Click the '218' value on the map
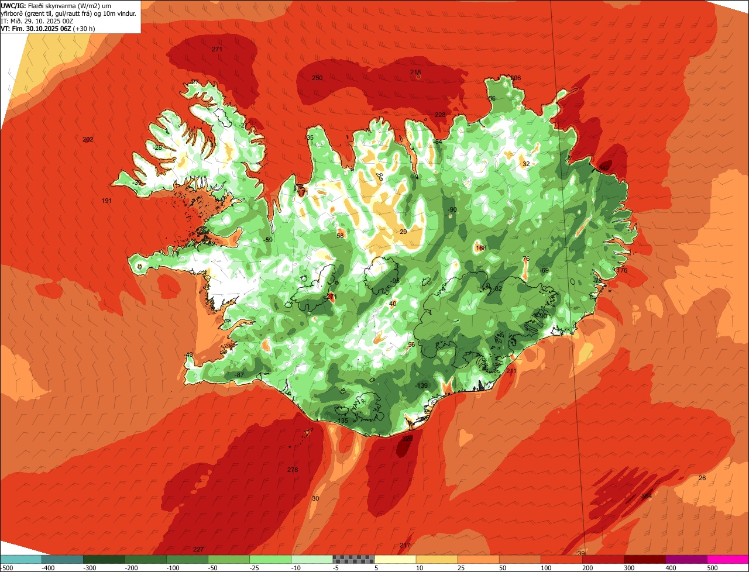Screen dimensions: 749x572 [x=415, y=72]
